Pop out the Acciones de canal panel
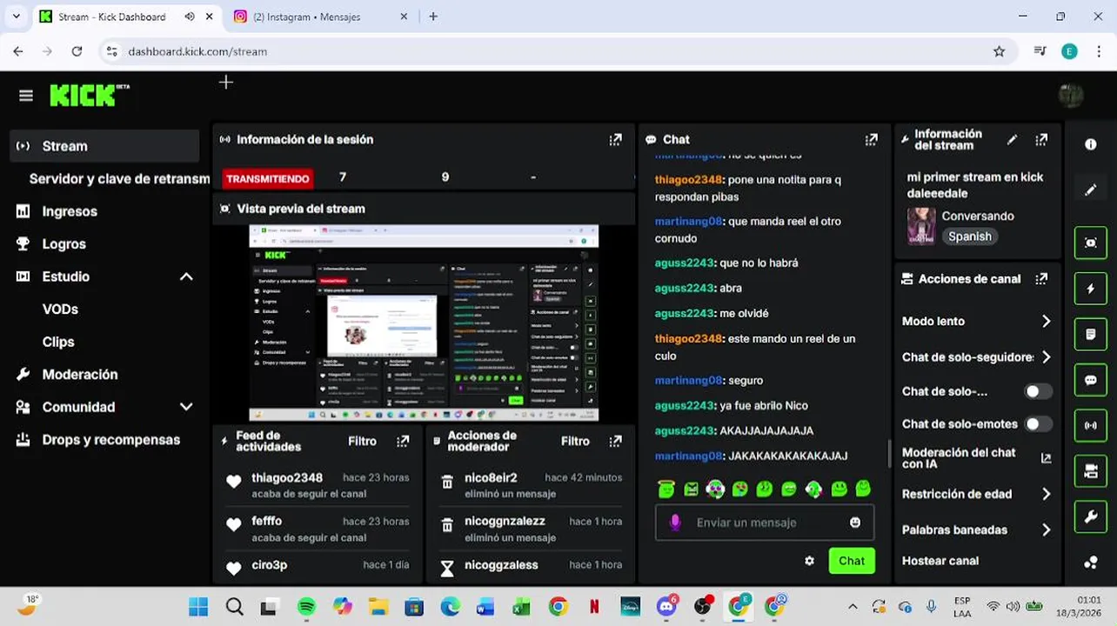The image size is (1117, 626). [x=1041, y=279]
